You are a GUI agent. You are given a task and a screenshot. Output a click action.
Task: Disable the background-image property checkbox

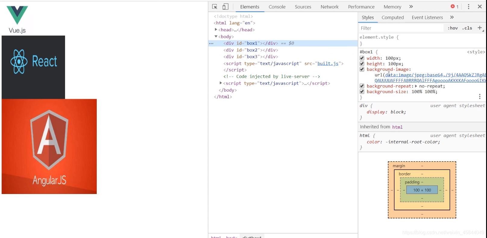[362, 69]
